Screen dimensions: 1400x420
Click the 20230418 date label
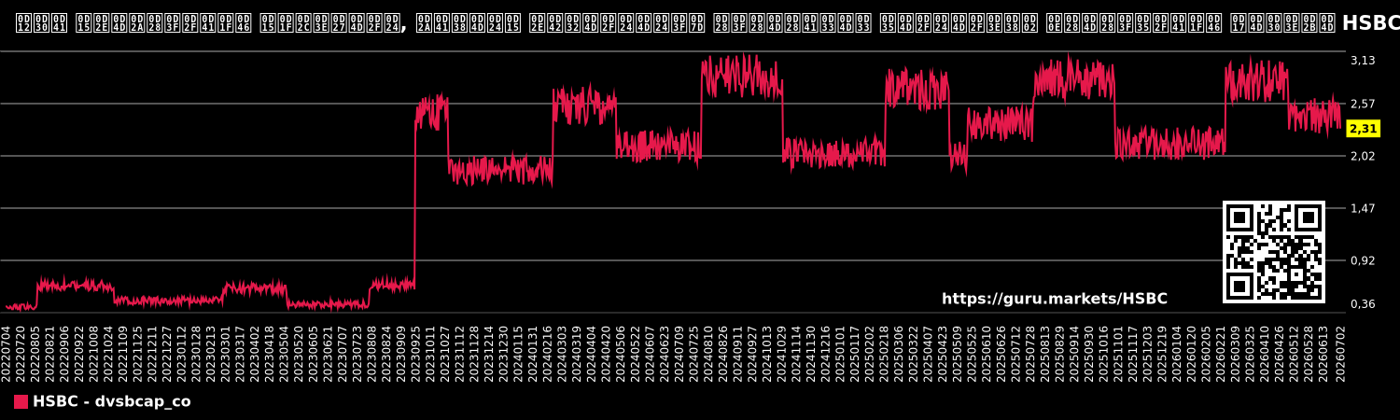click(270, 353)
